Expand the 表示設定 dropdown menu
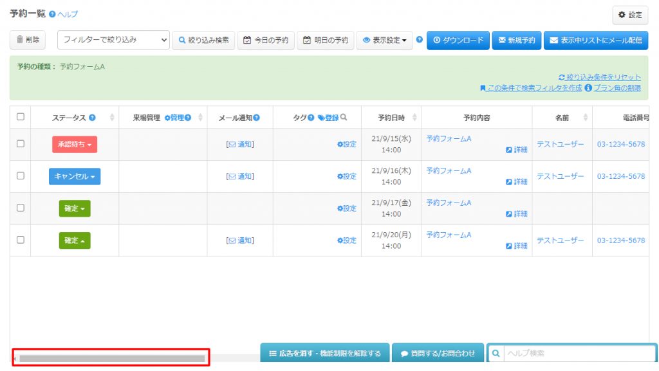This screenshot has width=659, height=371. click(x=385, y=40)
